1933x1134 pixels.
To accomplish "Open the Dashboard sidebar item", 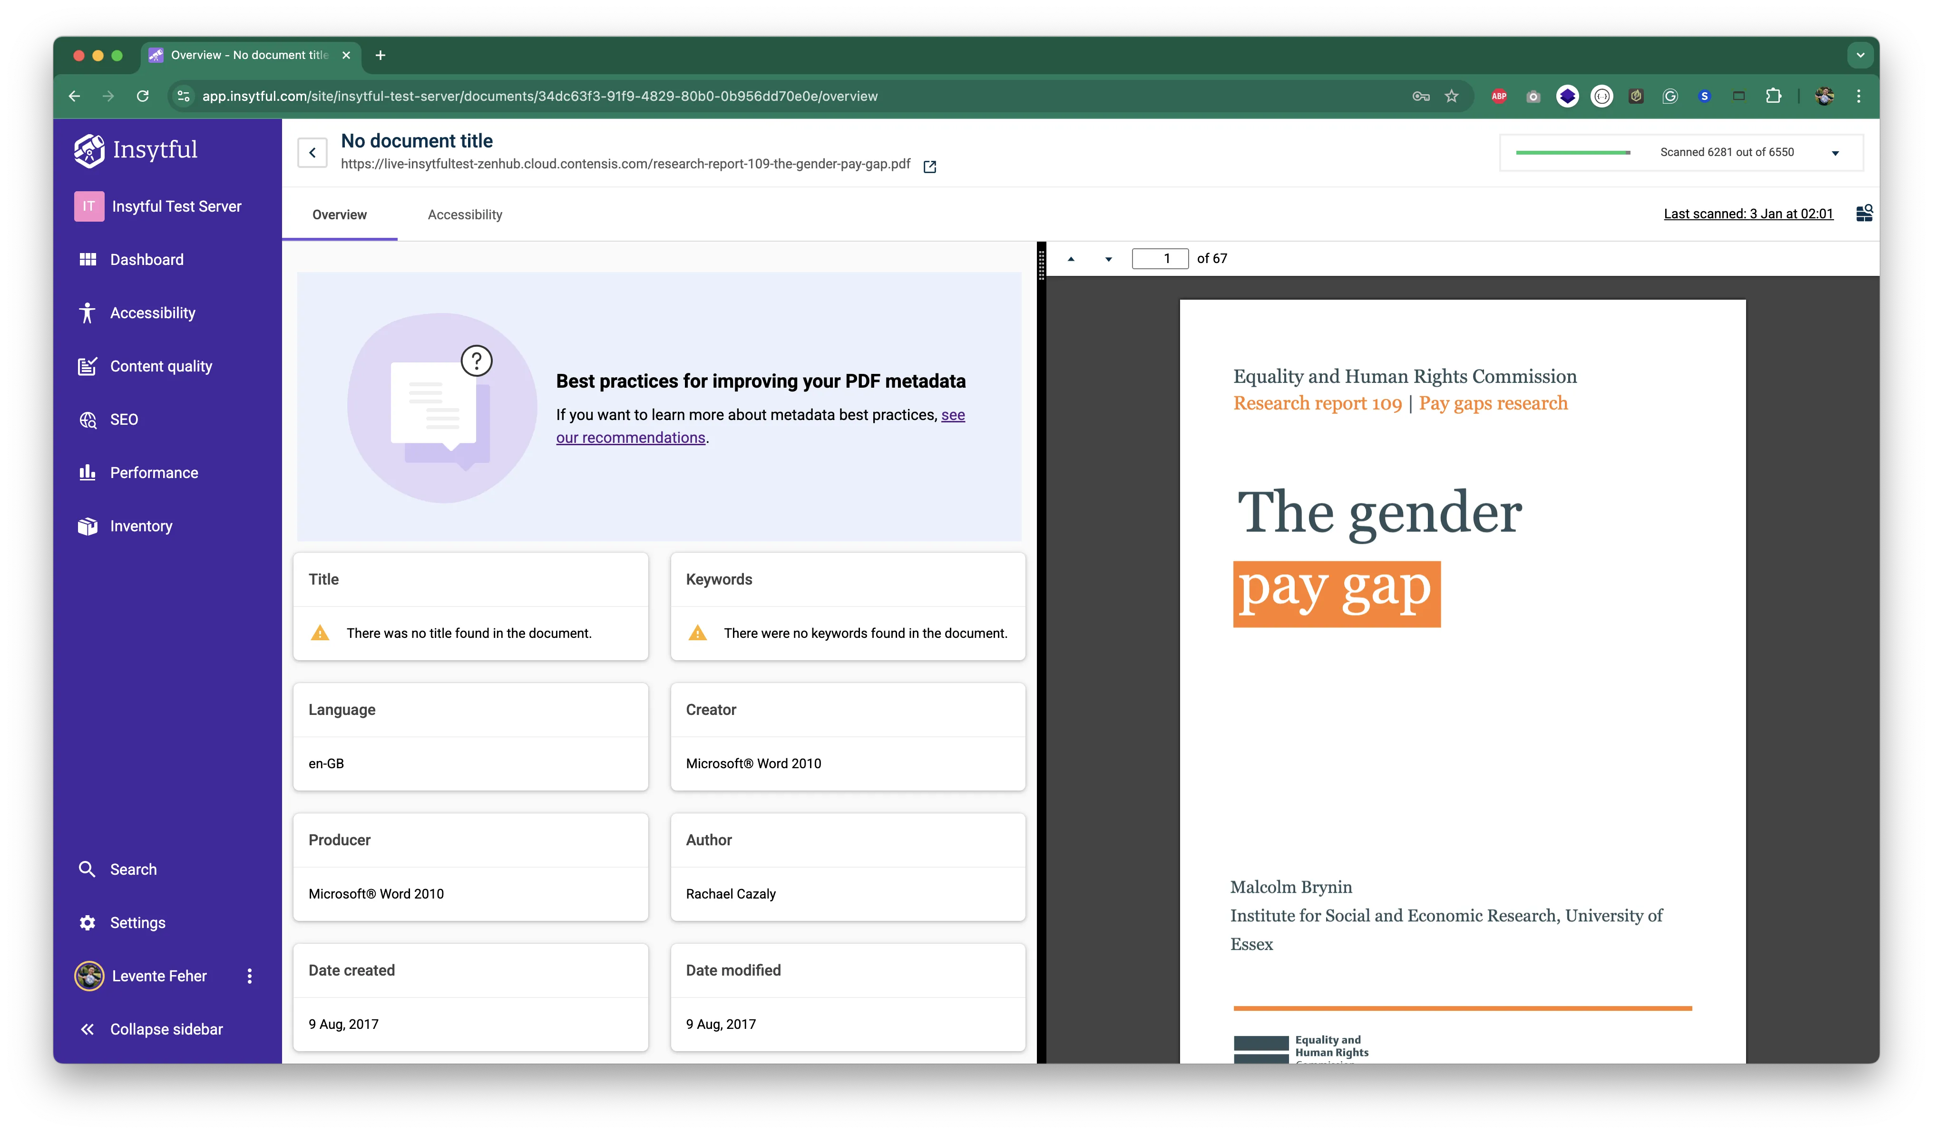I will [146, 259].
